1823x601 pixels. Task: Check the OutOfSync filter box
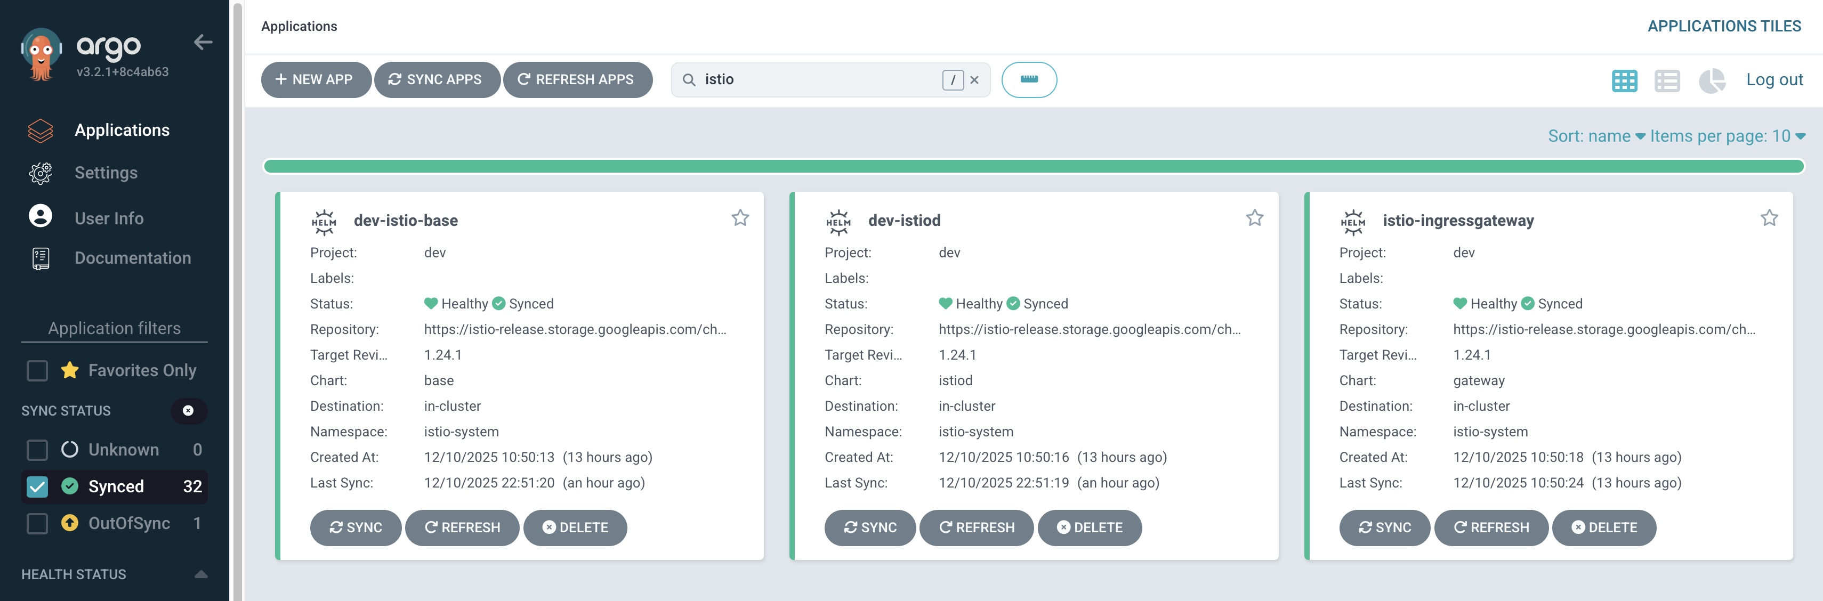click(37, 523)
